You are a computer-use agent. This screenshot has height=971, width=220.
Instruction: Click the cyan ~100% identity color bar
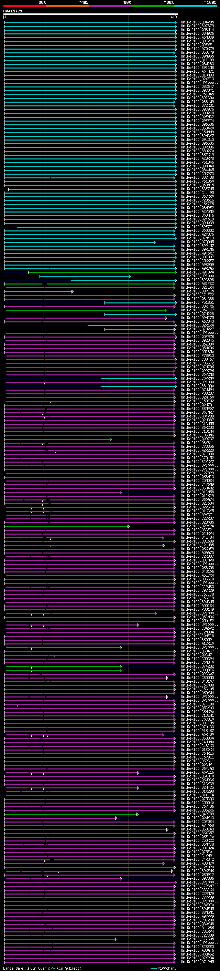[x=195, y=6]
